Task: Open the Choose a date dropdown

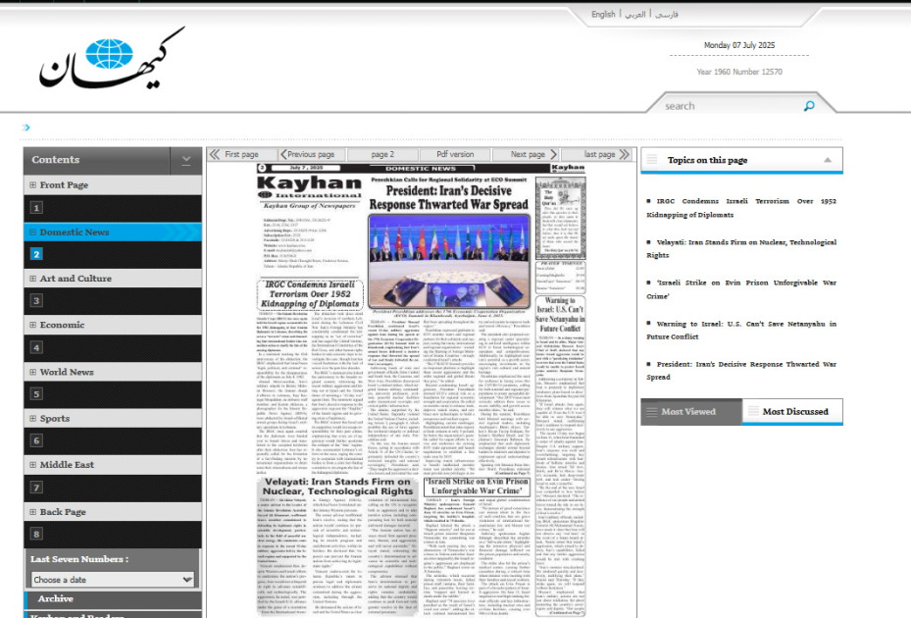Action: coord(112,580)
